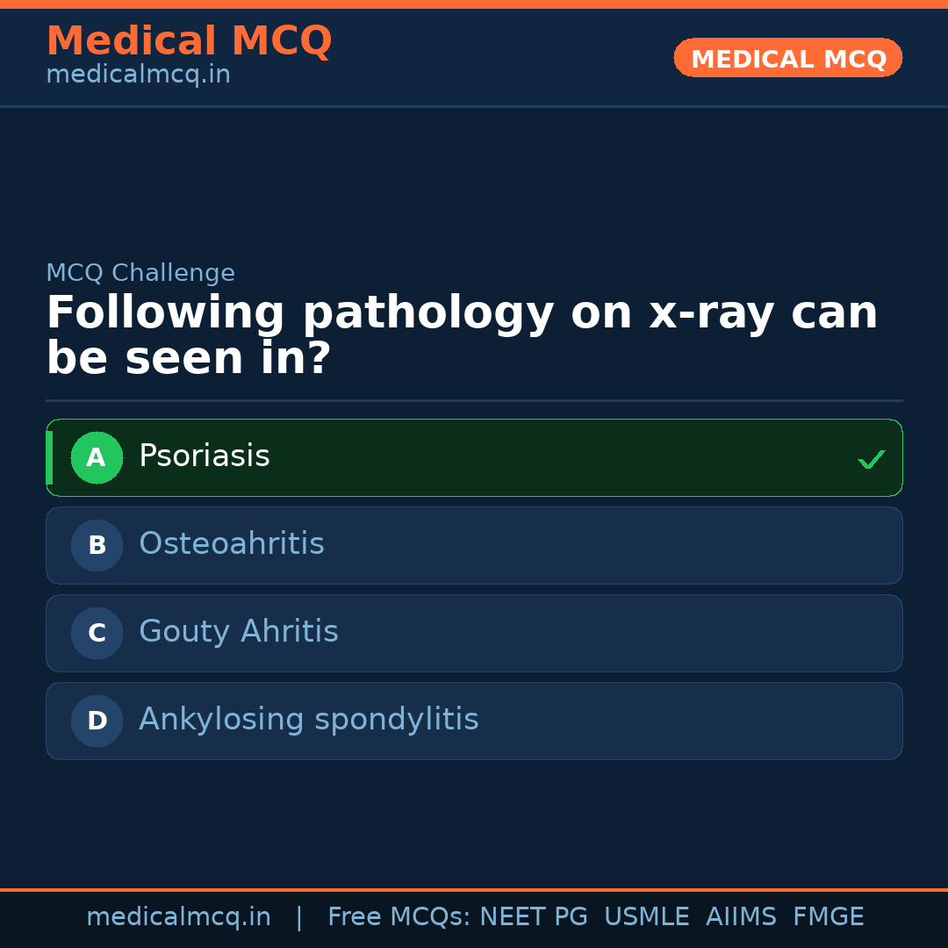Viewport: 948px width, 948px height.
Task: Click the green highlight bar beside option A
Action: point(50,457)
